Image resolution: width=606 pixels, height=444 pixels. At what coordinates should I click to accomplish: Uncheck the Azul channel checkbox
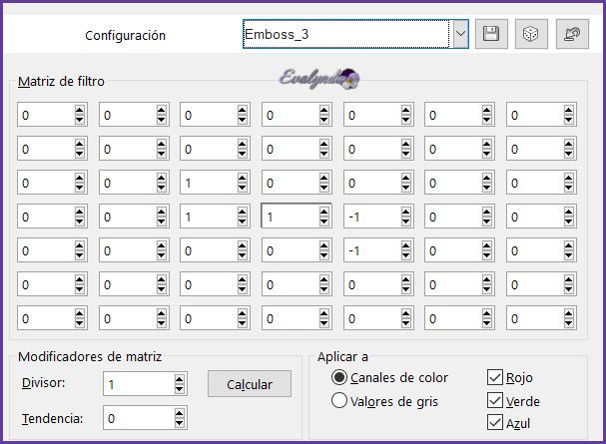tap(495, 422)
